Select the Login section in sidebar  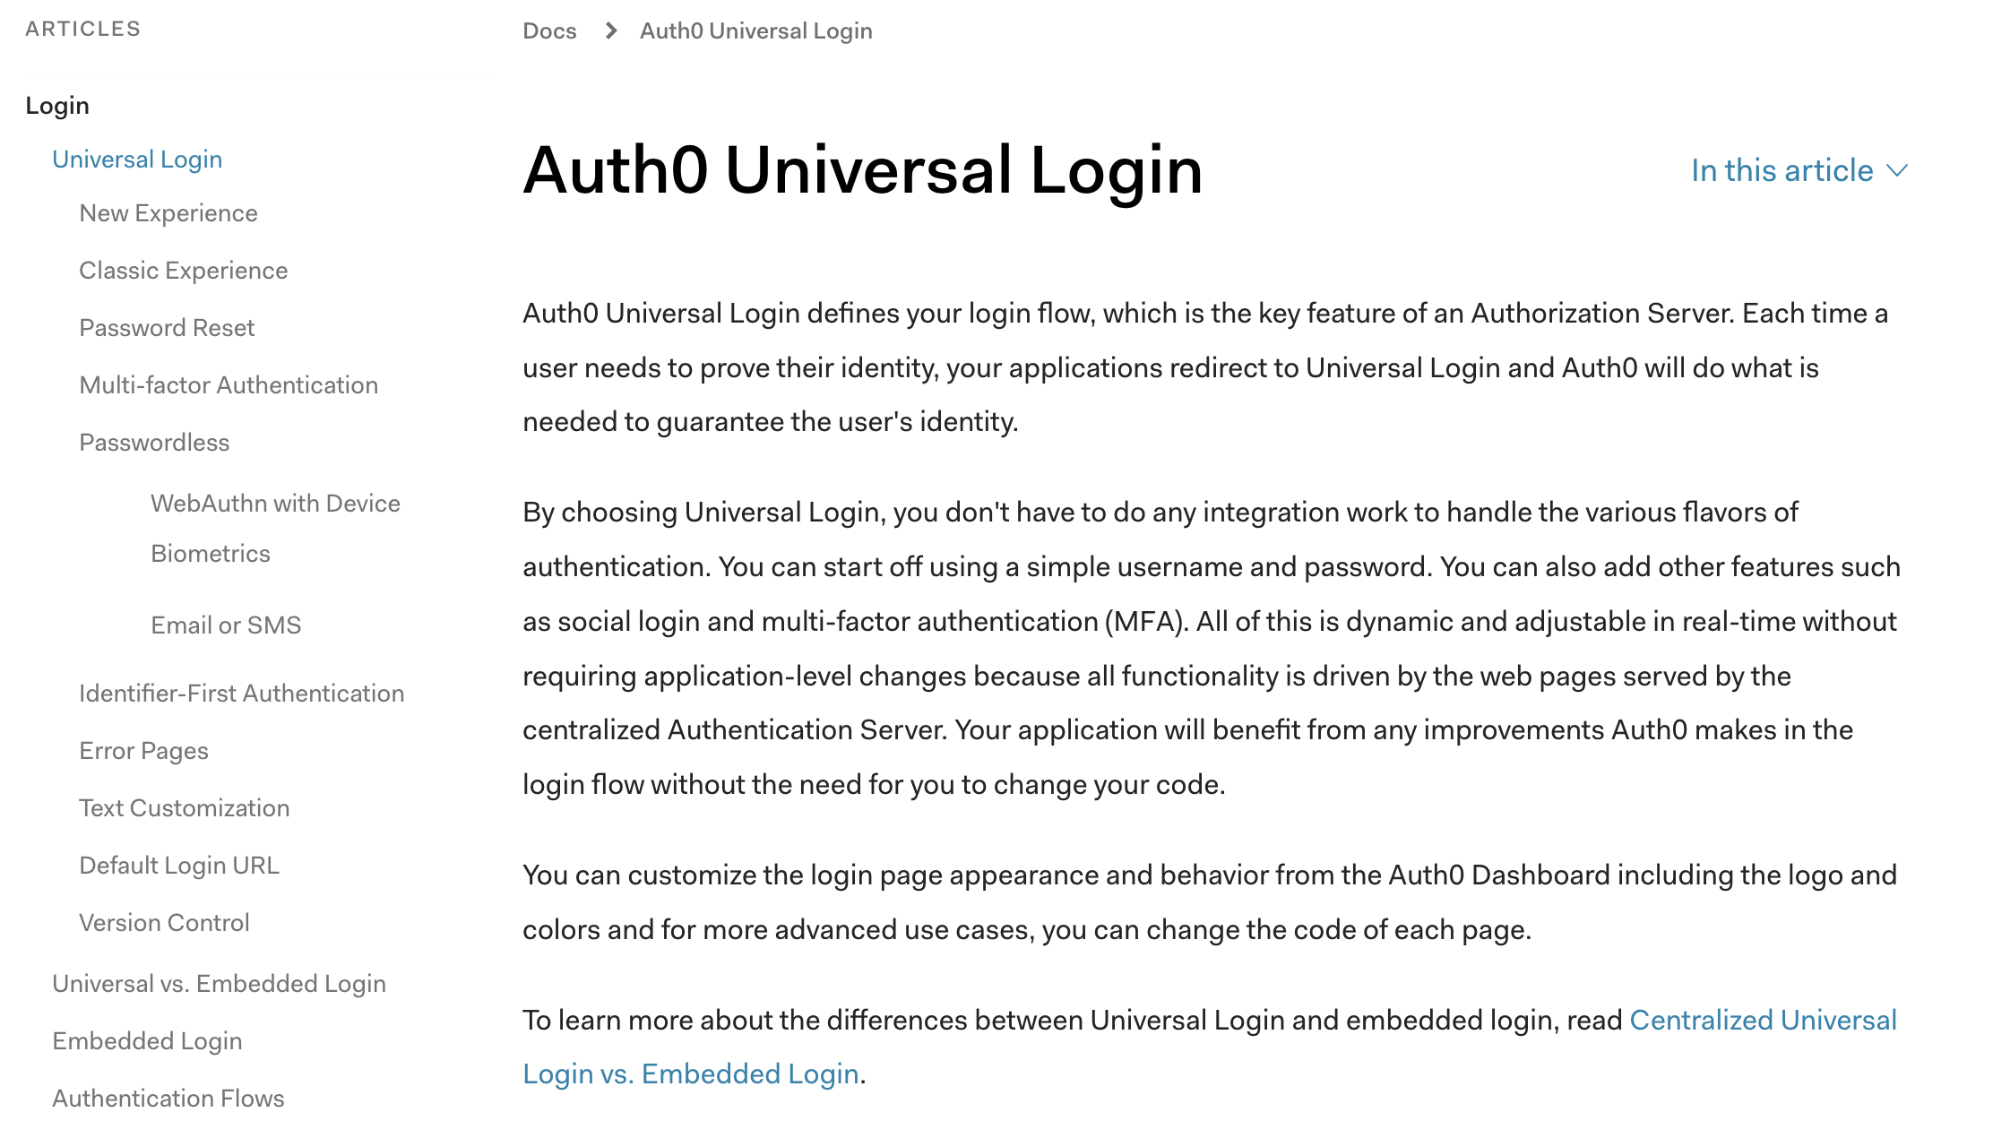[57, 106]
